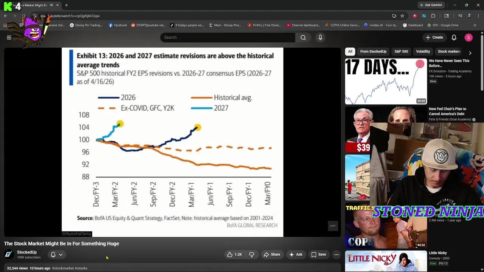Screen dimensions: 484x272
Task: Open the Chrome profile avatar
Action: (469, 16)
